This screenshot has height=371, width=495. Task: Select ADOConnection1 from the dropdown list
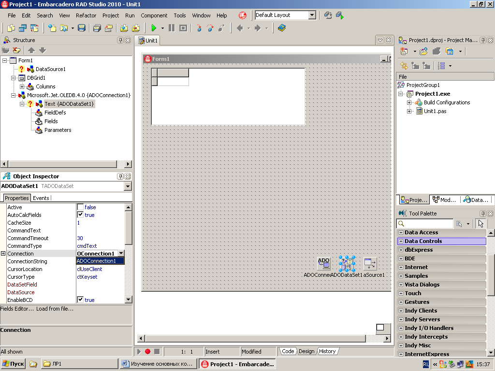pos(101,261)
